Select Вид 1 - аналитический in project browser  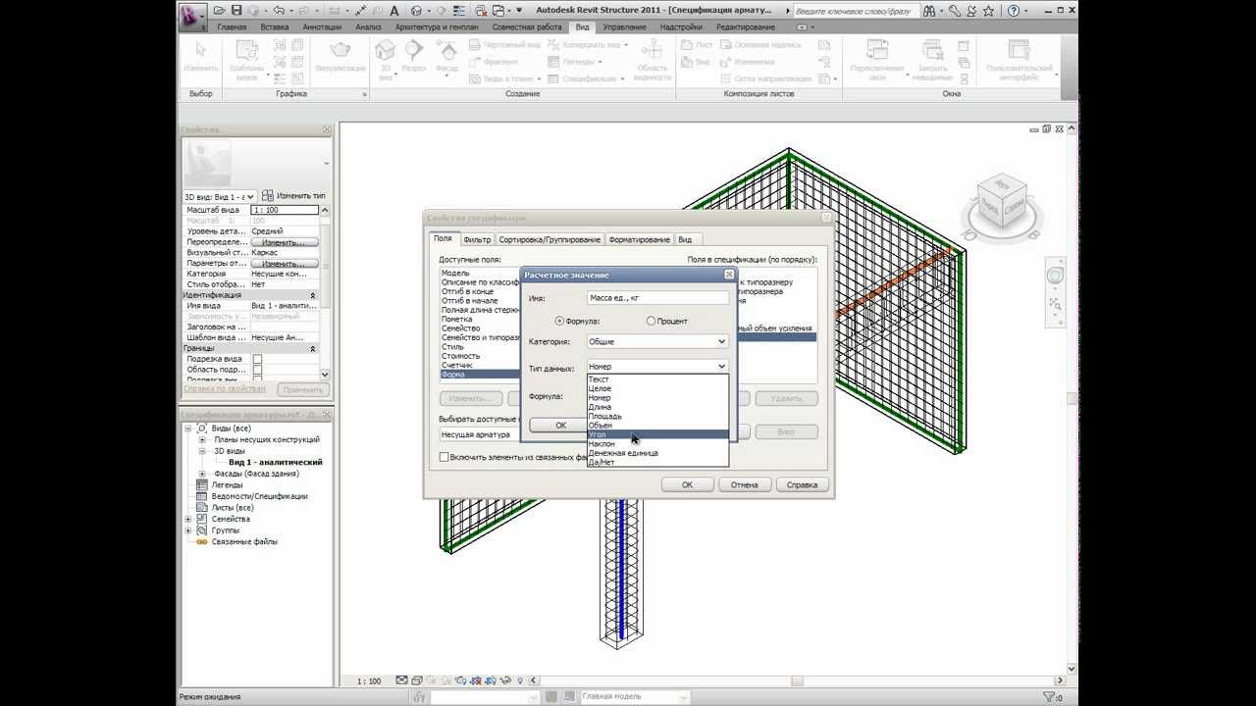[x=276, y=462]
